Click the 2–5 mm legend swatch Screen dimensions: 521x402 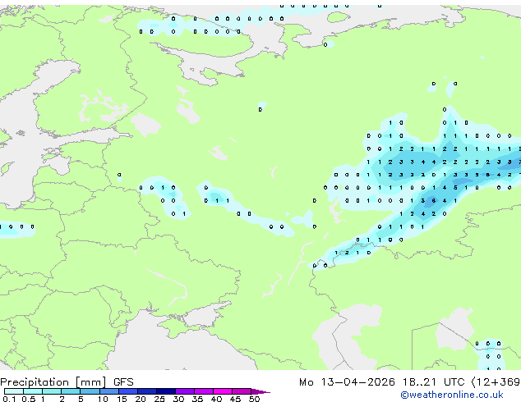[x=71, y=391]
